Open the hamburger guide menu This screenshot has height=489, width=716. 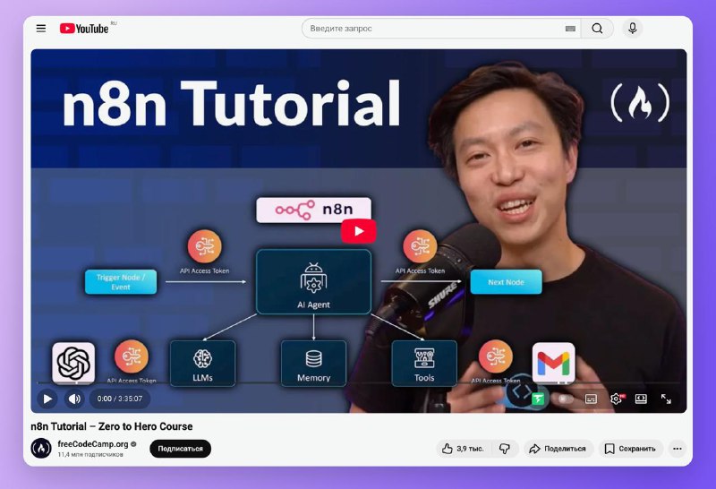41,29
